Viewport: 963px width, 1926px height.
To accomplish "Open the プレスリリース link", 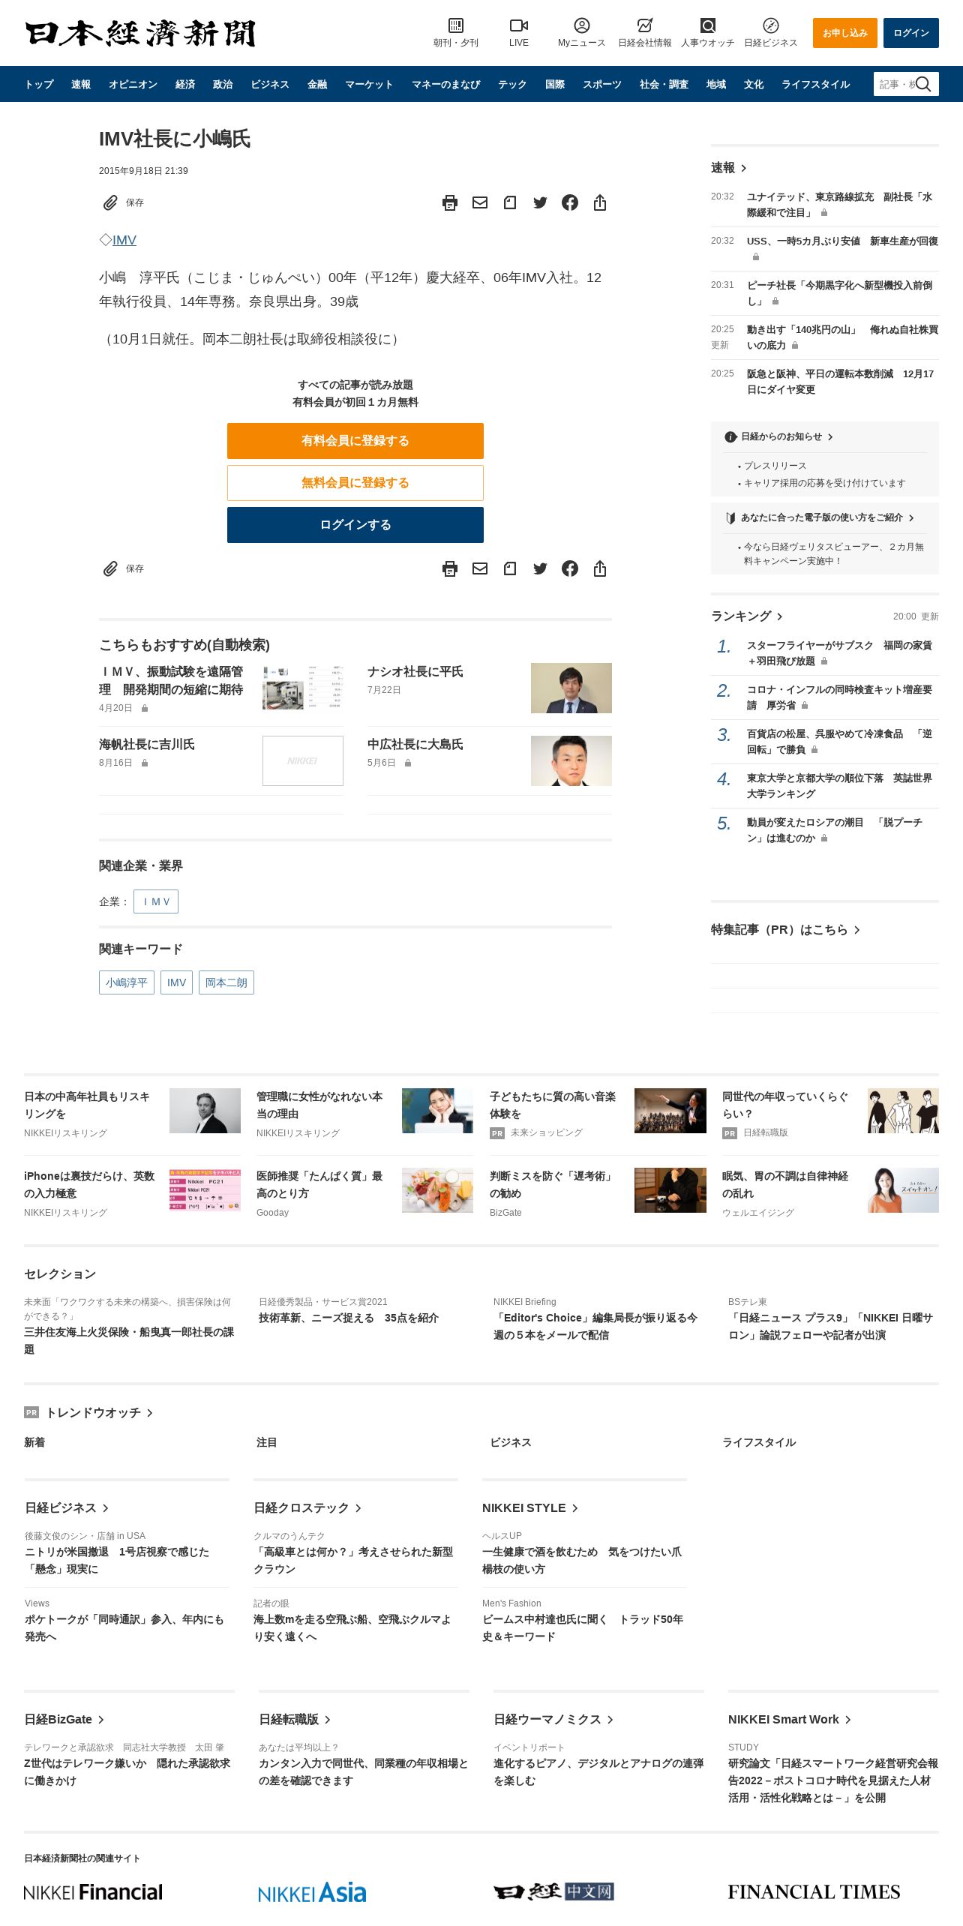I will click(x=775, y=466).
